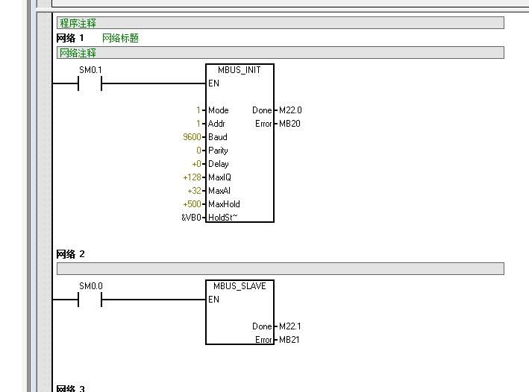Select the MBUS_INIT instruction block title
Screen dimensions: 529x392
coord(240,70)
